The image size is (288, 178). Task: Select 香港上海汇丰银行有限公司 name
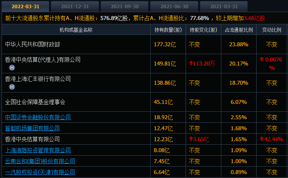pyautogui.click(x=38, y=79)
